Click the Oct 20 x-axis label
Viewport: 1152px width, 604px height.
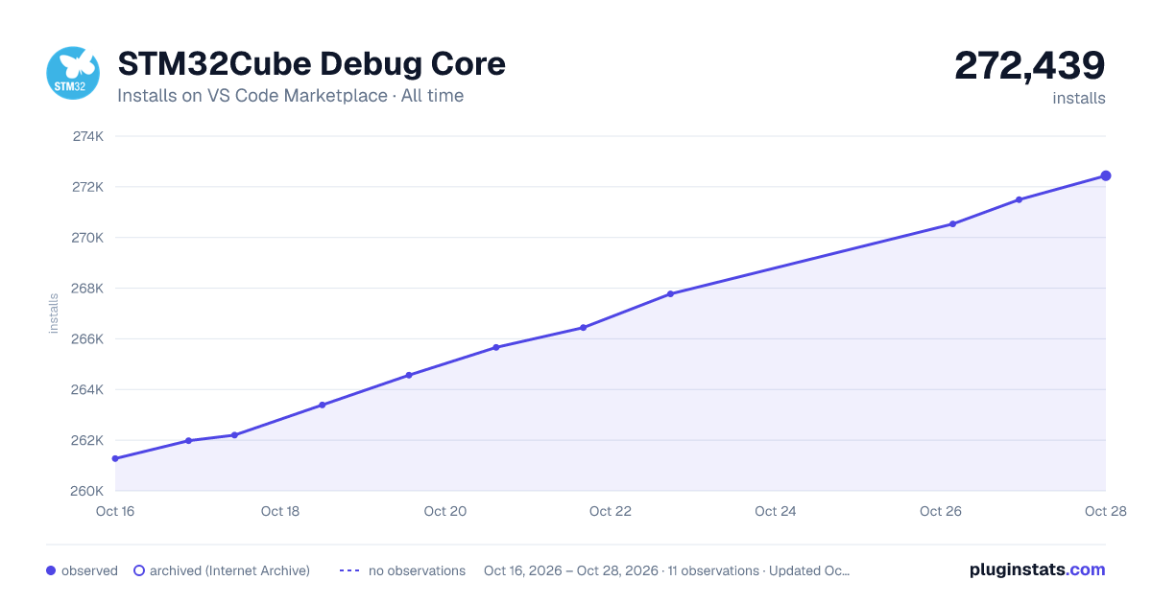point(445,511)
